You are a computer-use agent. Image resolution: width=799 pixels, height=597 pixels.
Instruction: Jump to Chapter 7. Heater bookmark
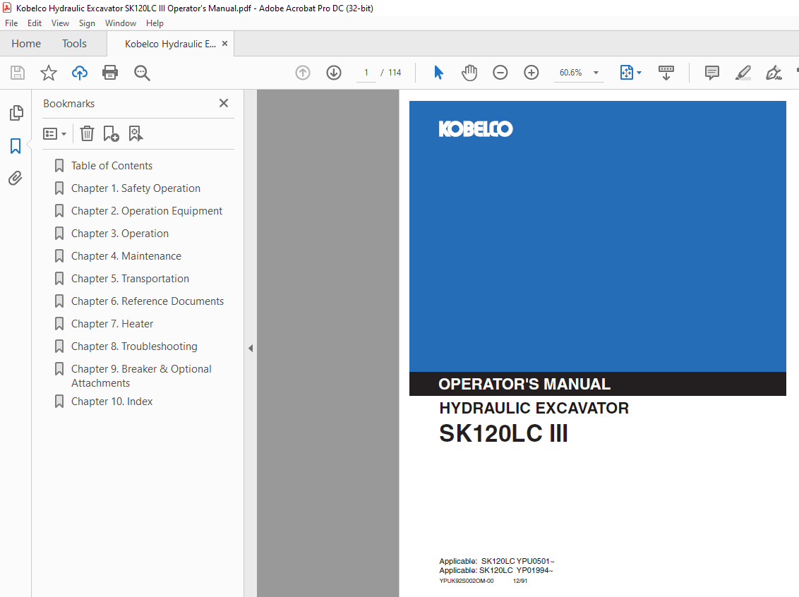pyautogui.click(x=112, y=324)
